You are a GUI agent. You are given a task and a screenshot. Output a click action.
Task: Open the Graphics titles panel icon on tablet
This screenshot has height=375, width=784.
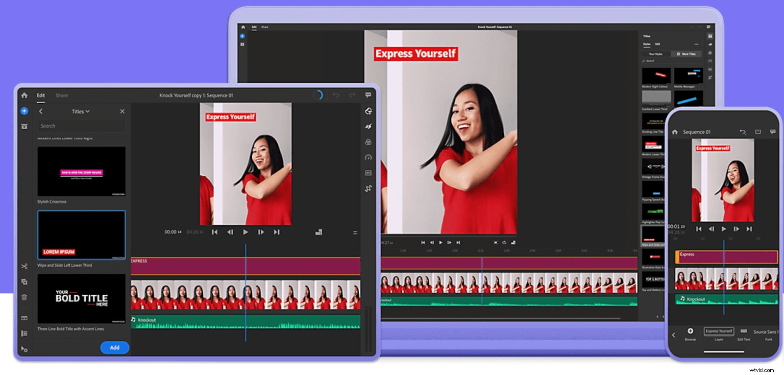[x=368, y=111]
